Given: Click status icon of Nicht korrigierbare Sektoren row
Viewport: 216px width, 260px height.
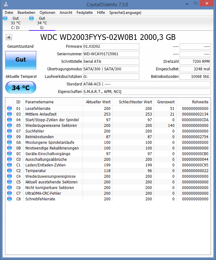Looking at the screenshot, I should tap(9, 187).
